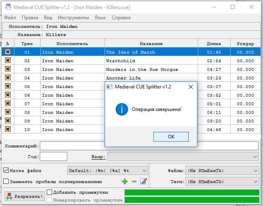263x206 pixels.
Task: Click the edit mask pencil icon
Action: click(x=144, y=181)
